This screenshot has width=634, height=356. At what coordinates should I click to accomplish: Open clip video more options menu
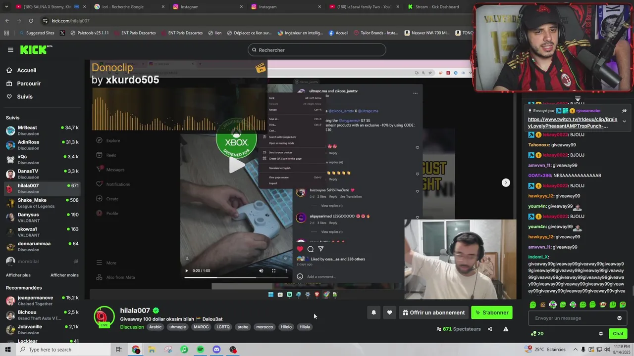point(286,270)
